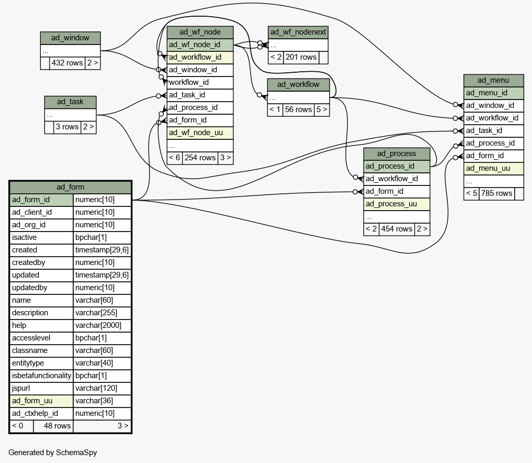Screen dimensions: 532x463
Task: Open the ad_window table header
Action: (x=70, y=38)
